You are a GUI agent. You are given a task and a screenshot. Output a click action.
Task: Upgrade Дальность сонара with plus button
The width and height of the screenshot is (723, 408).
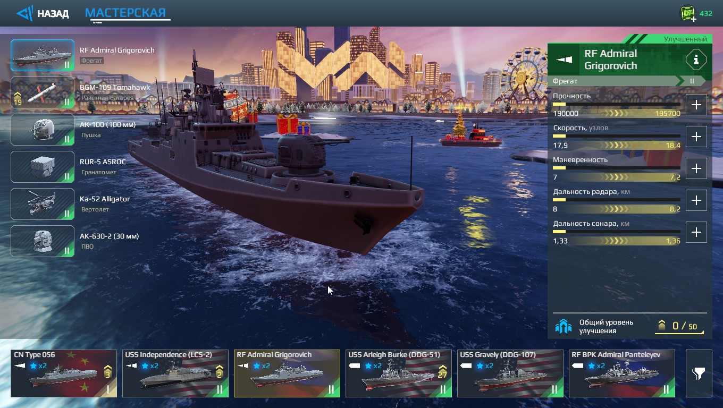point(696,232)
